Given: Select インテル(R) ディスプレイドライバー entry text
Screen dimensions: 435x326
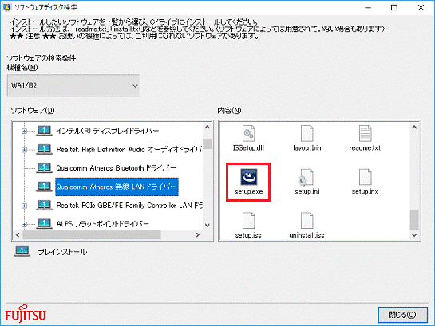Looking at the screenshot, I should [x=108, y=131].
